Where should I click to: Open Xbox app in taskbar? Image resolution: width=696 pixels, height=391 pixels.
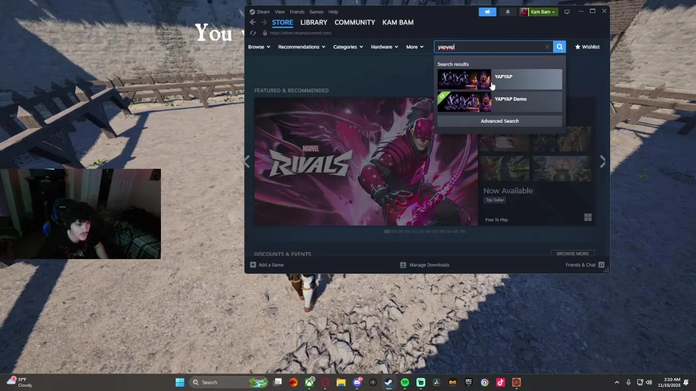click(309, 382)
